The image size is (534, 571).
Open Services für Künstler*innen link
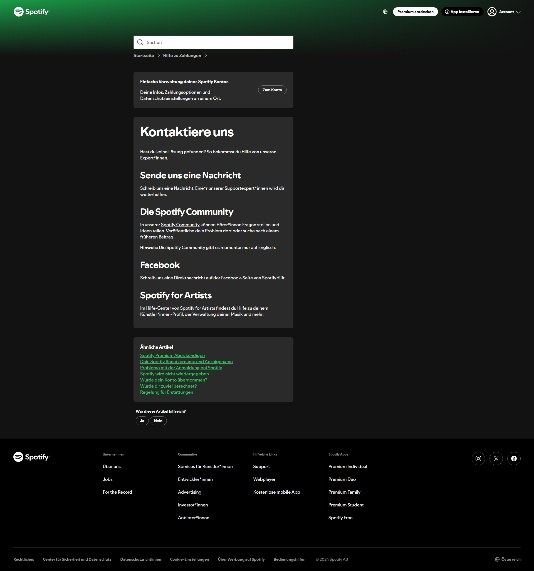[205, 466]
